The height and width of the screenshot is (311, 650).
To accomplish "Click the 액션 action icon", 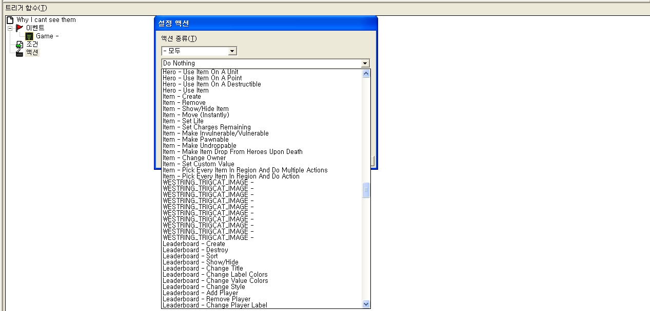I will [x=19, y=52].
